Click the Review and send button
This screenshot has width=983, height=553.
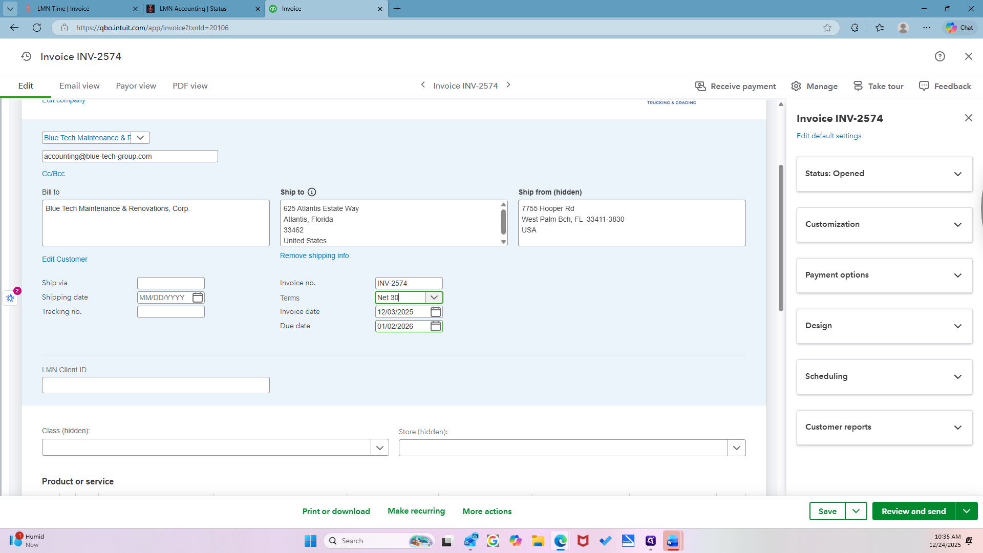point(913,511)
